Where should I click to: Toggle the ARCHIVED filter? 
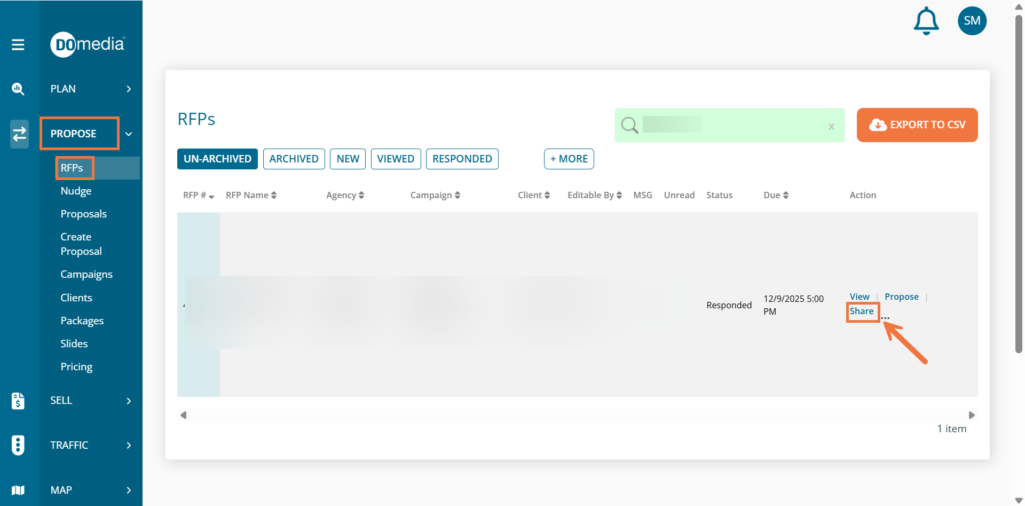294,159
